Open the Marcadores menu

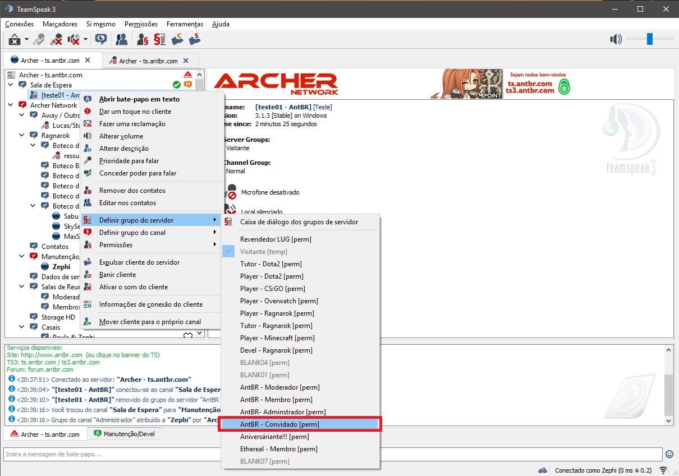[60, 24]
